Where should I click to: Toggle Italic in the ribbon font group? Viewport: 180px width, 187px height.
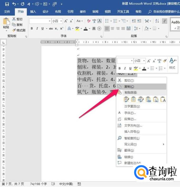[37, 28]
